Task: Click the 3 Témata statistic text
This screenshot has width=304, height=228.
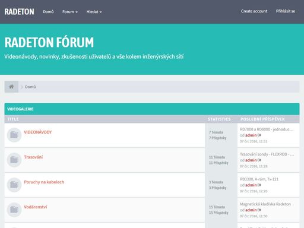Action: (216, 182)
